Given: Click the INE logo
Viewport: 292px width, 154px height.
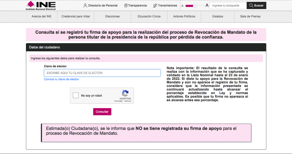Looking at the screenshot, I should 41,5.
